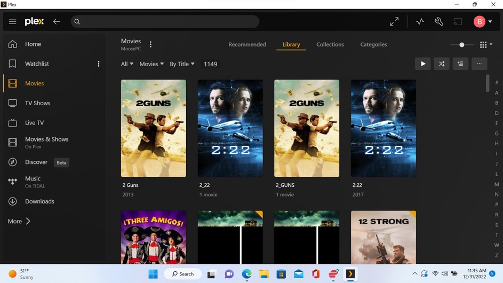The width and height of the screenshot is (503, 283).
Task: Open File Explorer from taskbar
Action: [x=264, y=274]
